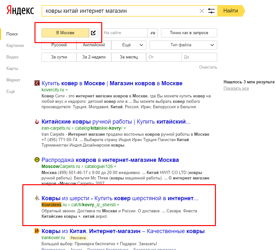Viewport: 275px width, 250px height.
Task: Click the На сайте input field
Action: (125, 33)
